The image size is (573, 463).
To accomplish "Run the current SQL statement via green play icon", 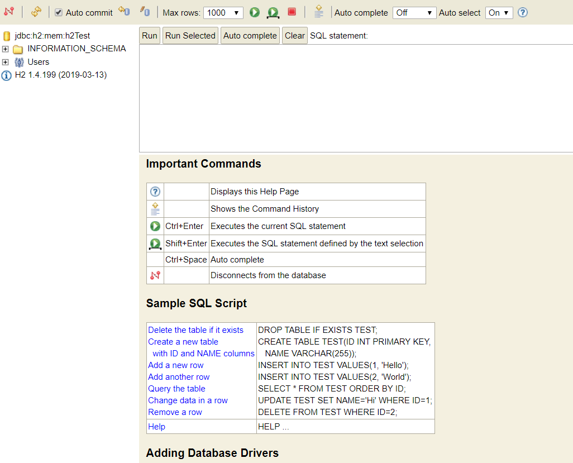I will pos(254,12).
